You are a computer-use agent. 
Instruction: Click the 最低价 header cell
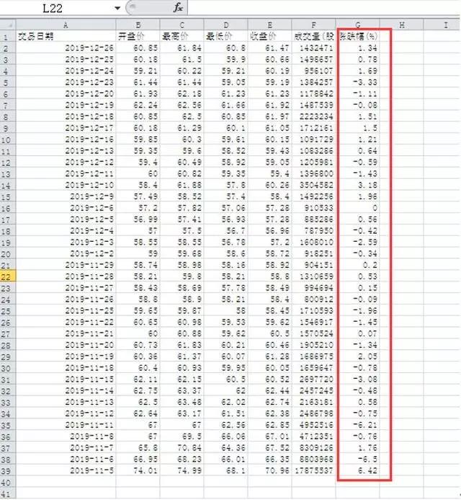click(x=225, y=36)
